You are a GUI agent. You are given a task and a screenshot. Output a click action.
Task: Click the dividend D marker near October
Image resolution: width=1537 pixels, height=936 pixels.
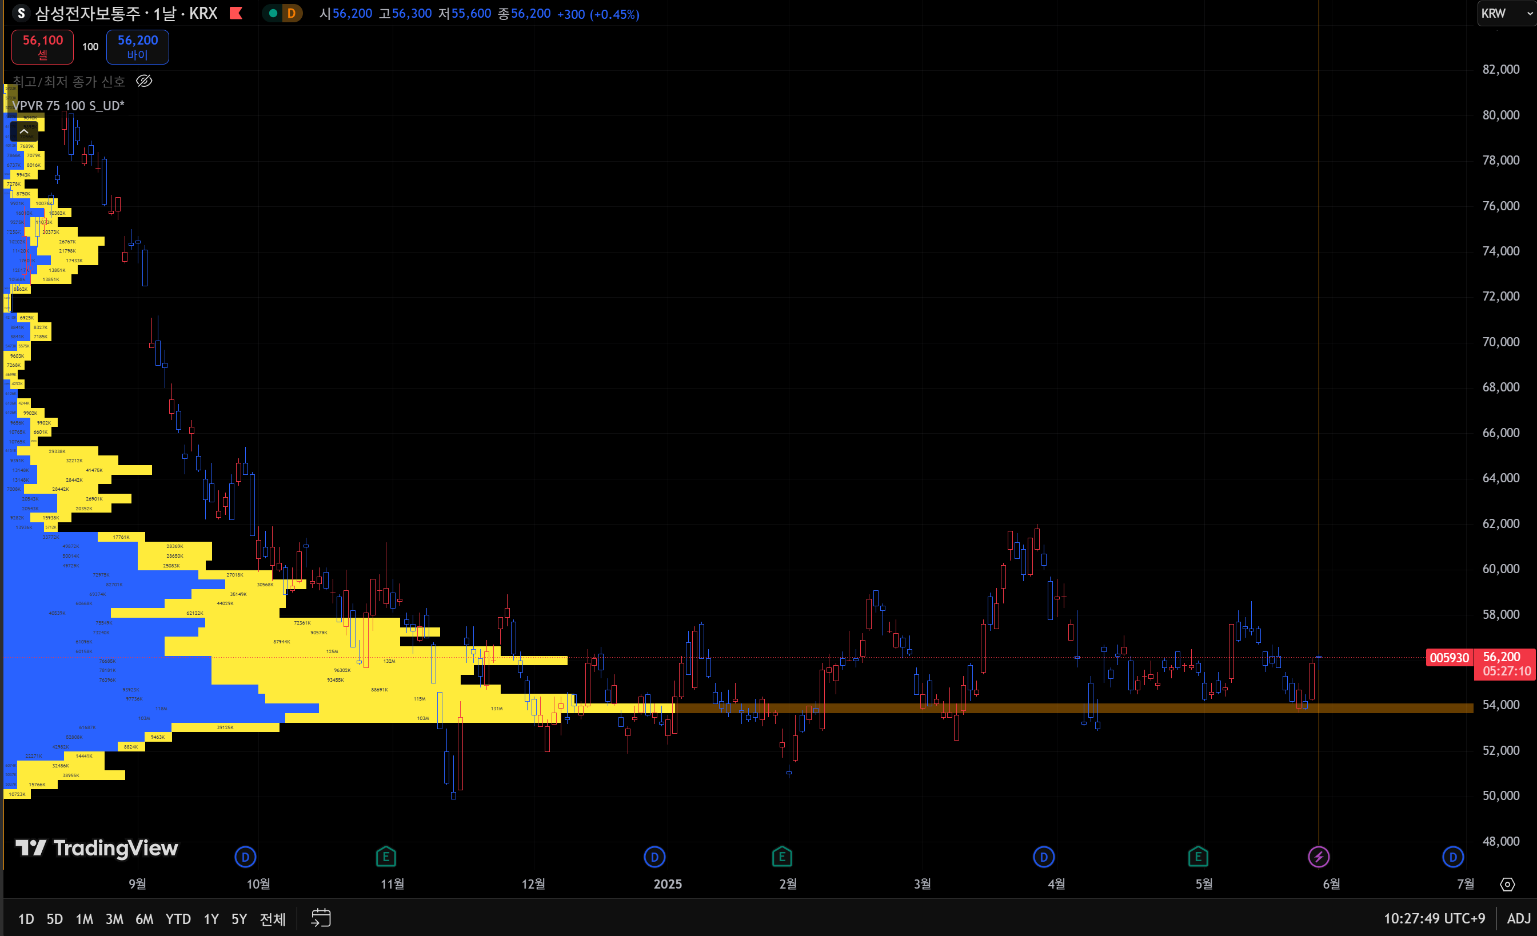pos(245,857)
